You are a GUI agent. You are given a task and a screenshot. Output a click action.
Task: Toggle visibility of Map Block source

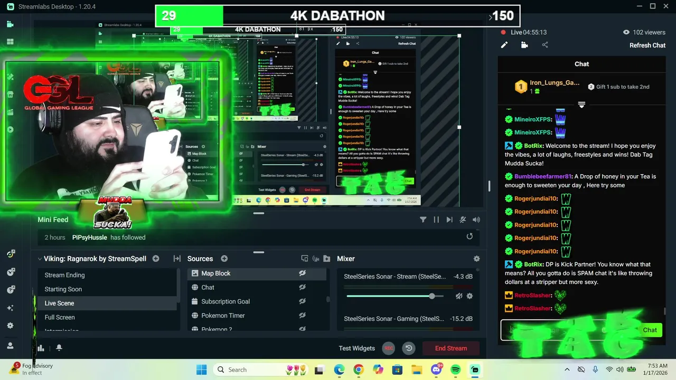302,273
